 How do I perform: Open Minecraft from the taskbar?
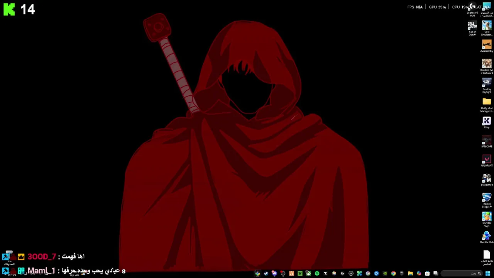[x=300, y=273]
